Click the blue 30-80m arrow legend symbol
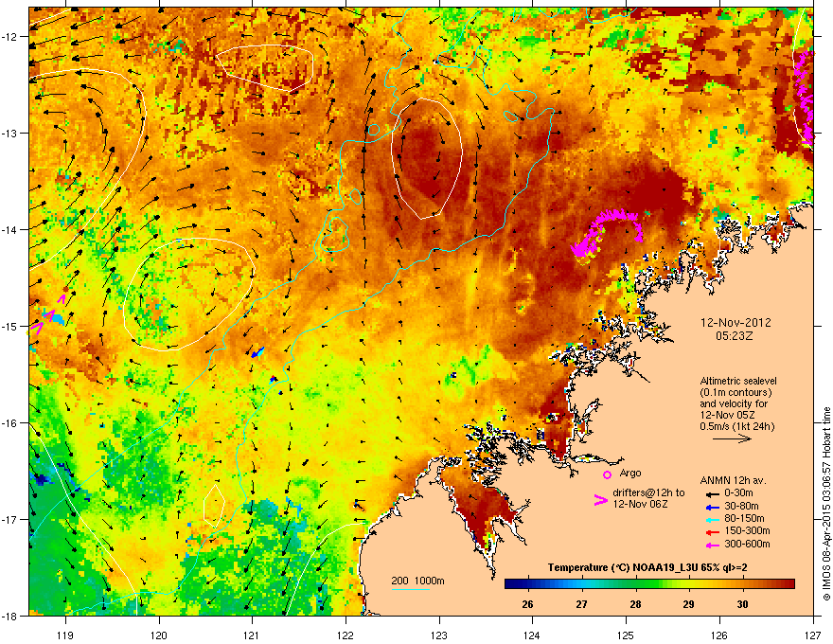The image size is (833, 644). click(711, 507)
